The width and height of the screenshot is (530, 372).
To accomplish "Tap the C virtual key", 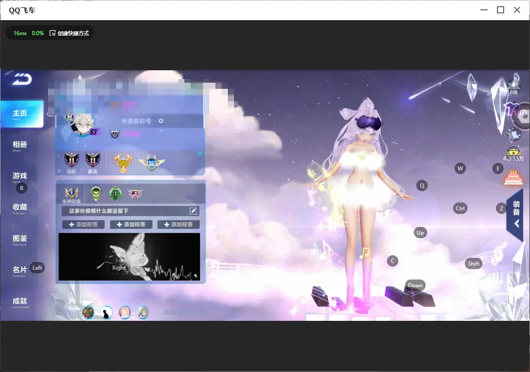I will (x=393, y=261).
